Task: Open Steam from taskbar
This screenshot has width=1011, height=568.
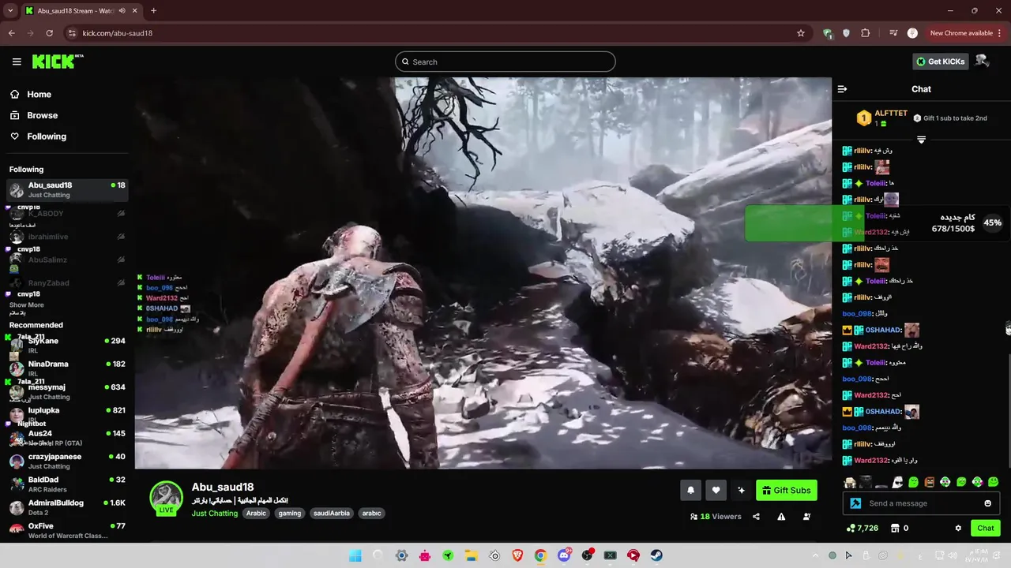Action: pos(656,555)
